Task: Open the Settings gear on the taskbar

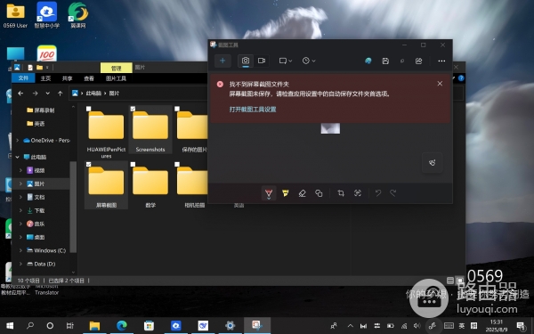Action: [x=230, y=326]
